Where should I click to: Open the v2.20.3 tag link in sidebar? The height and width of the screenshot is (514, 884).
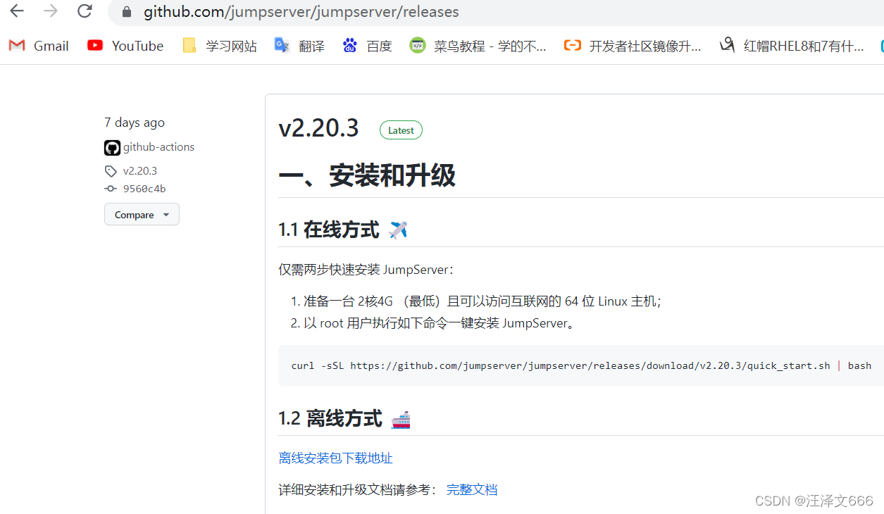140,171
